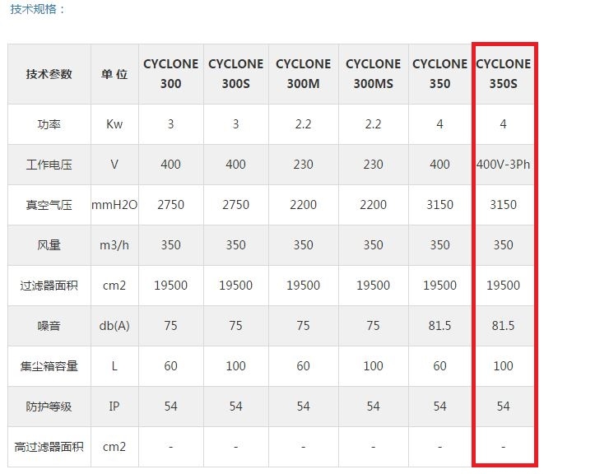Select the 防护等级 row label
609x474 pixels.
(49, 407)
